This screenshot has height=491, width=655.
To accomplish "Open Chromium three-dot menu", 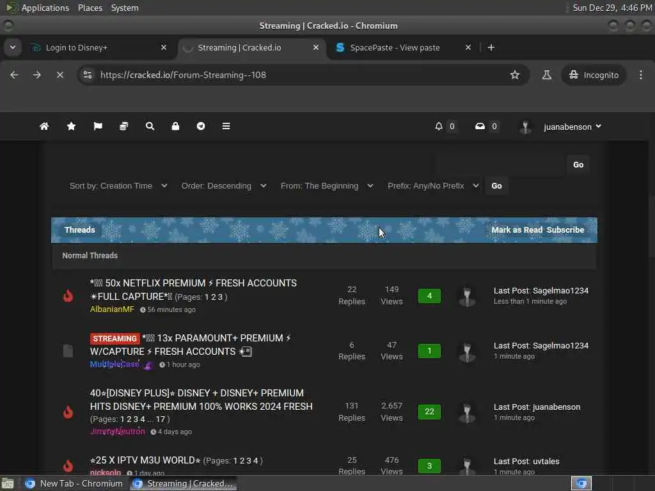I will (641, 75).
